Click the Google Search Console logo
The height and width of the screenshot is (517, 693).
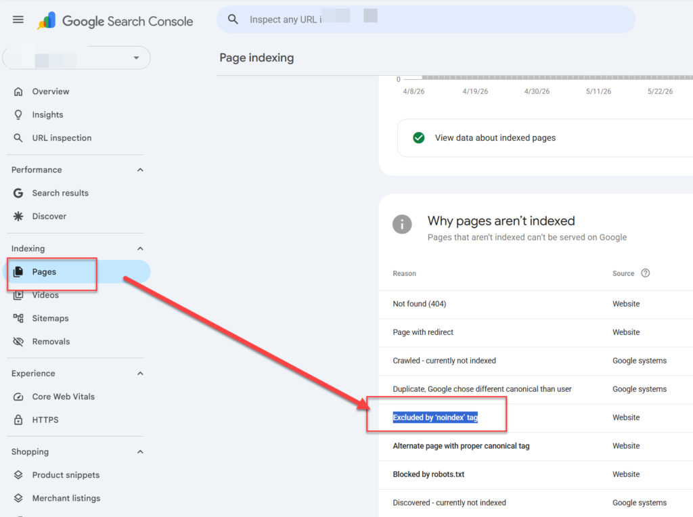115,21
